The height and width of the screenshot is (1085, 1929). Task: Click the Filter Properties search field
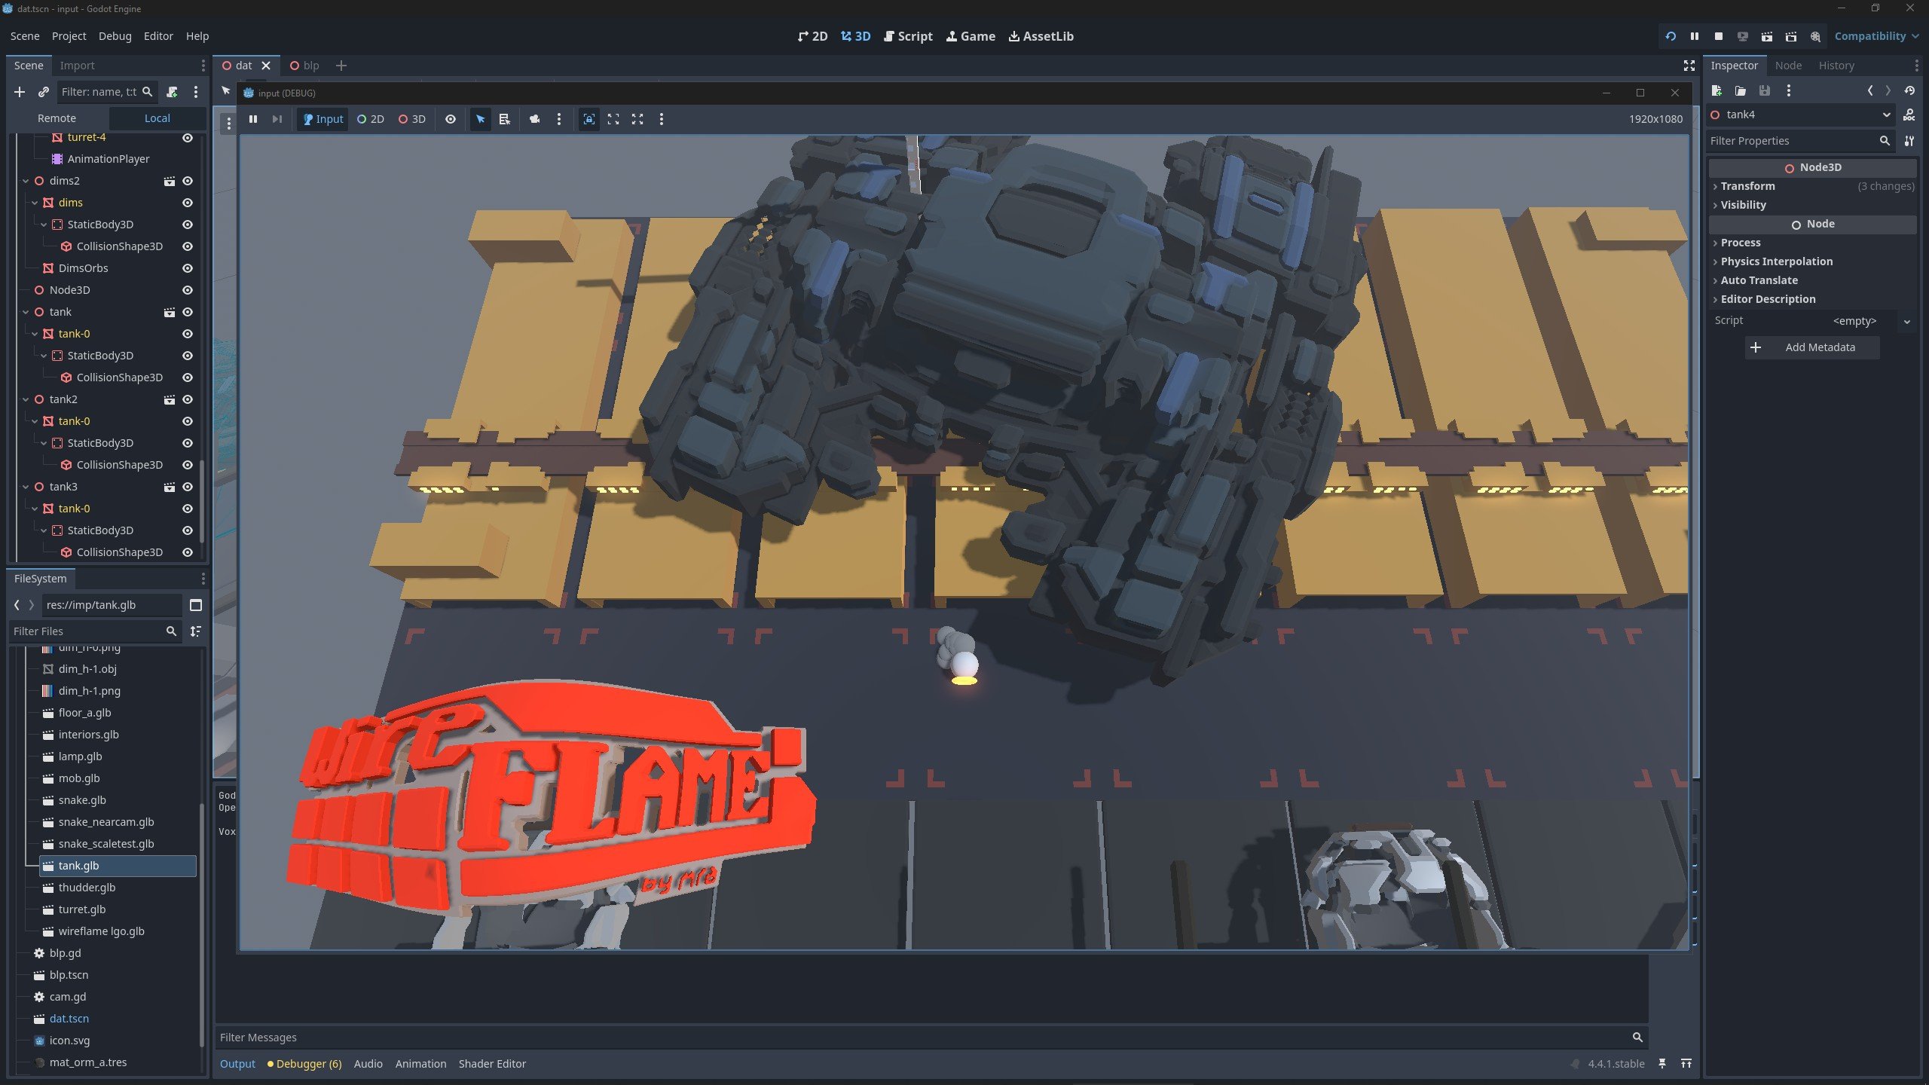tap(1799, 141)
